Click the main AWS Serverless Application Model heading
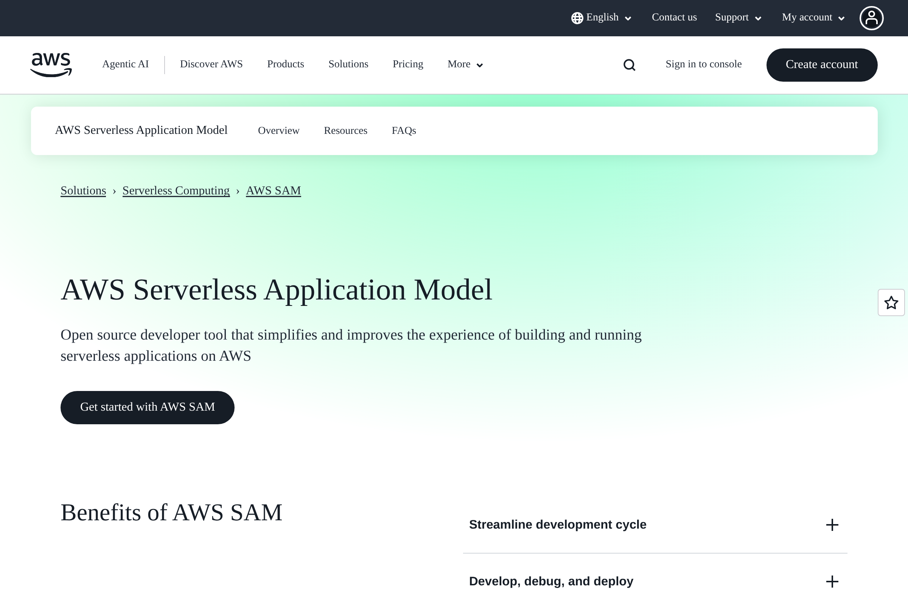The width and height of the screenshot is (908, 605). point(277,290)
